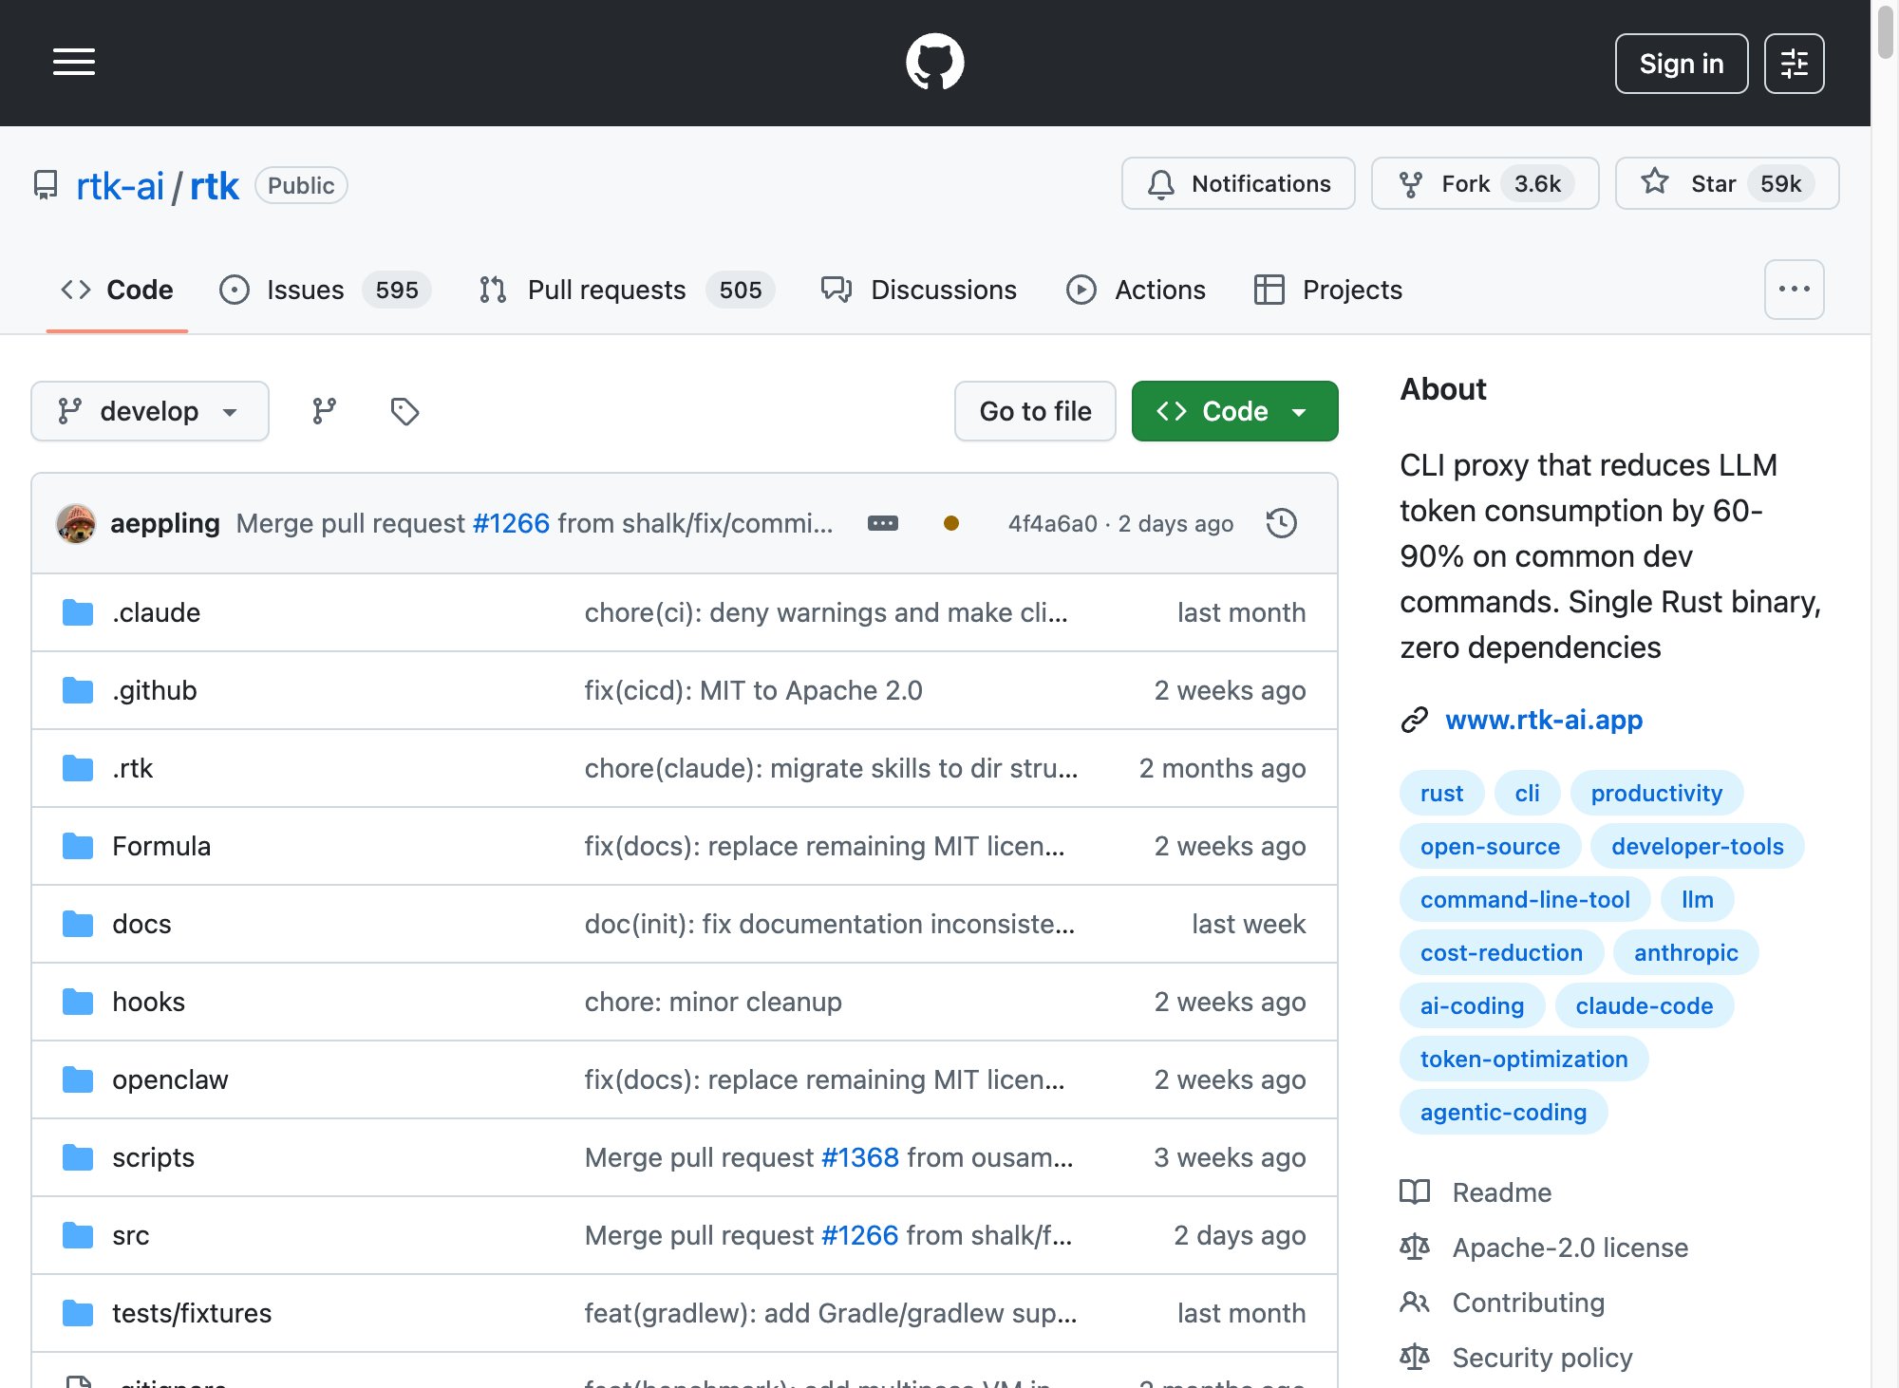Fork the rtk repository
Viewport: 1899px width, 1388px height.
[x=1485, y=183]
